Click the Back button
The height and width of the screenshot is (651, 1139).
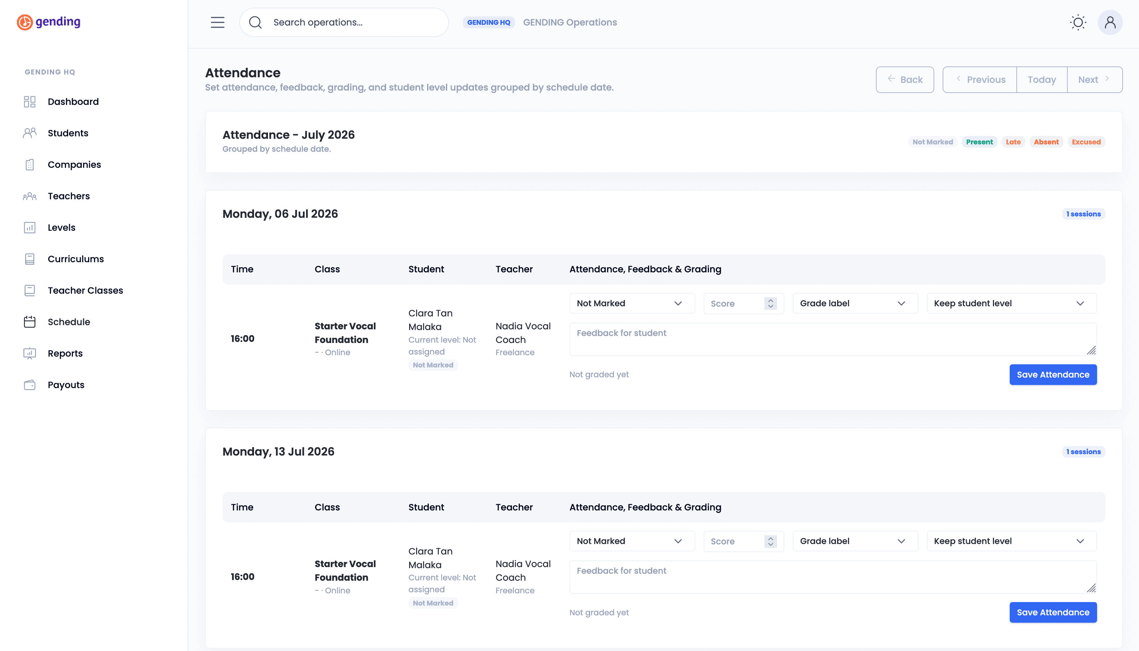905,80
